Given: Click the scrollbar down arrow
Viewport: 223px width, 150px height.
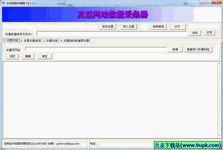Looking at the screenshot, I should coord(219,136).
